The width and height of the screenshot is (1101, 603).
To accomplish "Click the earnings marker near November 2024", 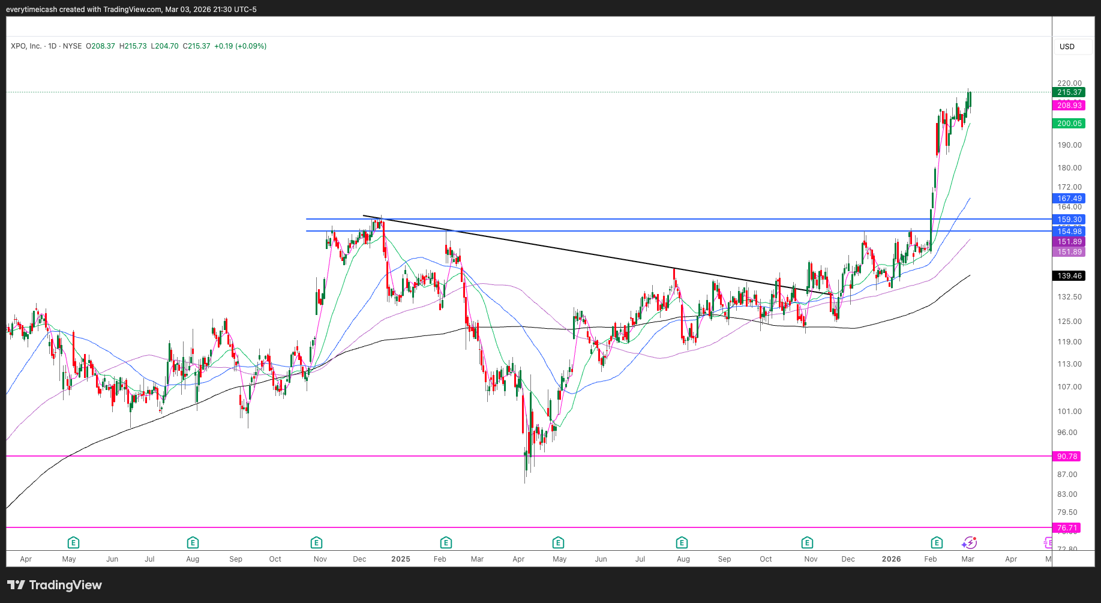I will click(316, 543).
